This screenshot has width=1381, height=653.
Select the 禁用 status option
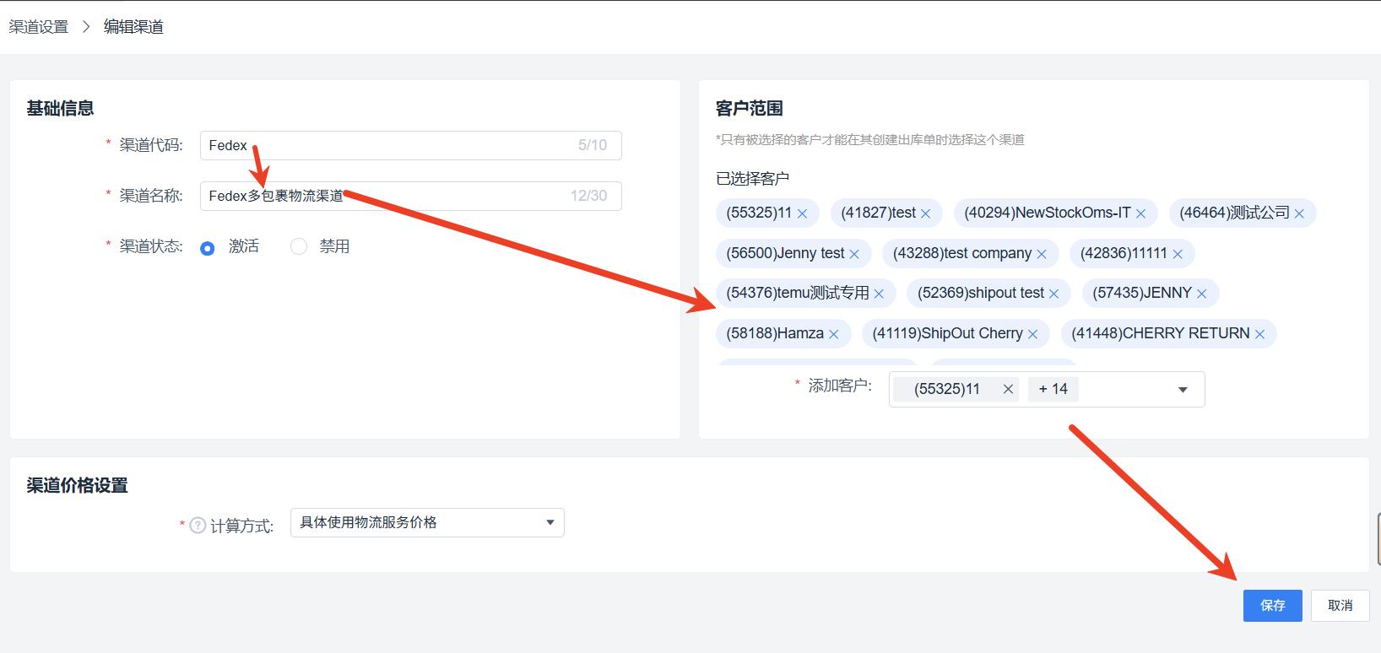(x=299, y=247)
